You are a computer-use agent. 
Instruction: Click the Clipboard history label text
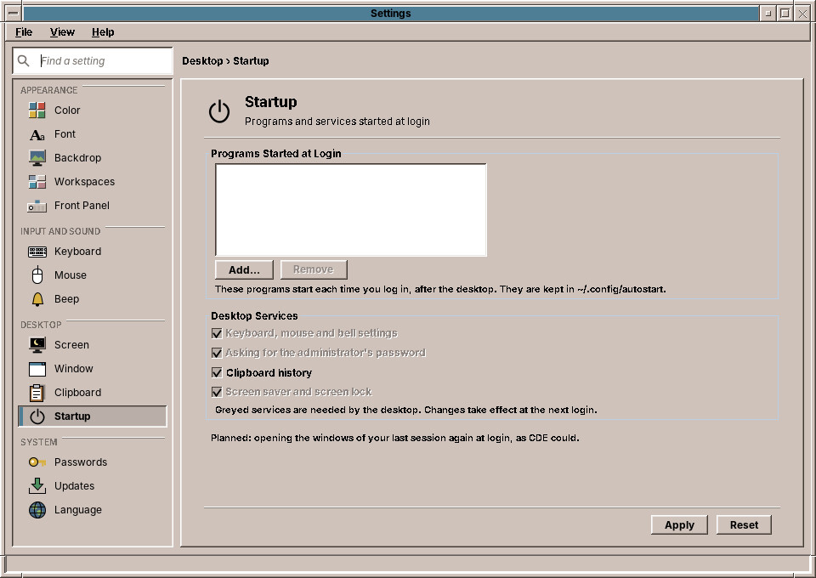[x=269, y=373]
